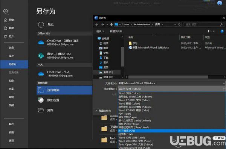Screen dimensions: 226x149
Task: Open 打印 in the backstage sidebar
Action: click(11, 81)
